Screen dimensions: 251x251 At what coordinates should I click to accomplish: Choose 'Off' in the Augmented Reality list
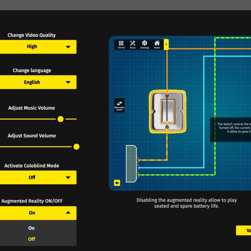coord(32,239)
